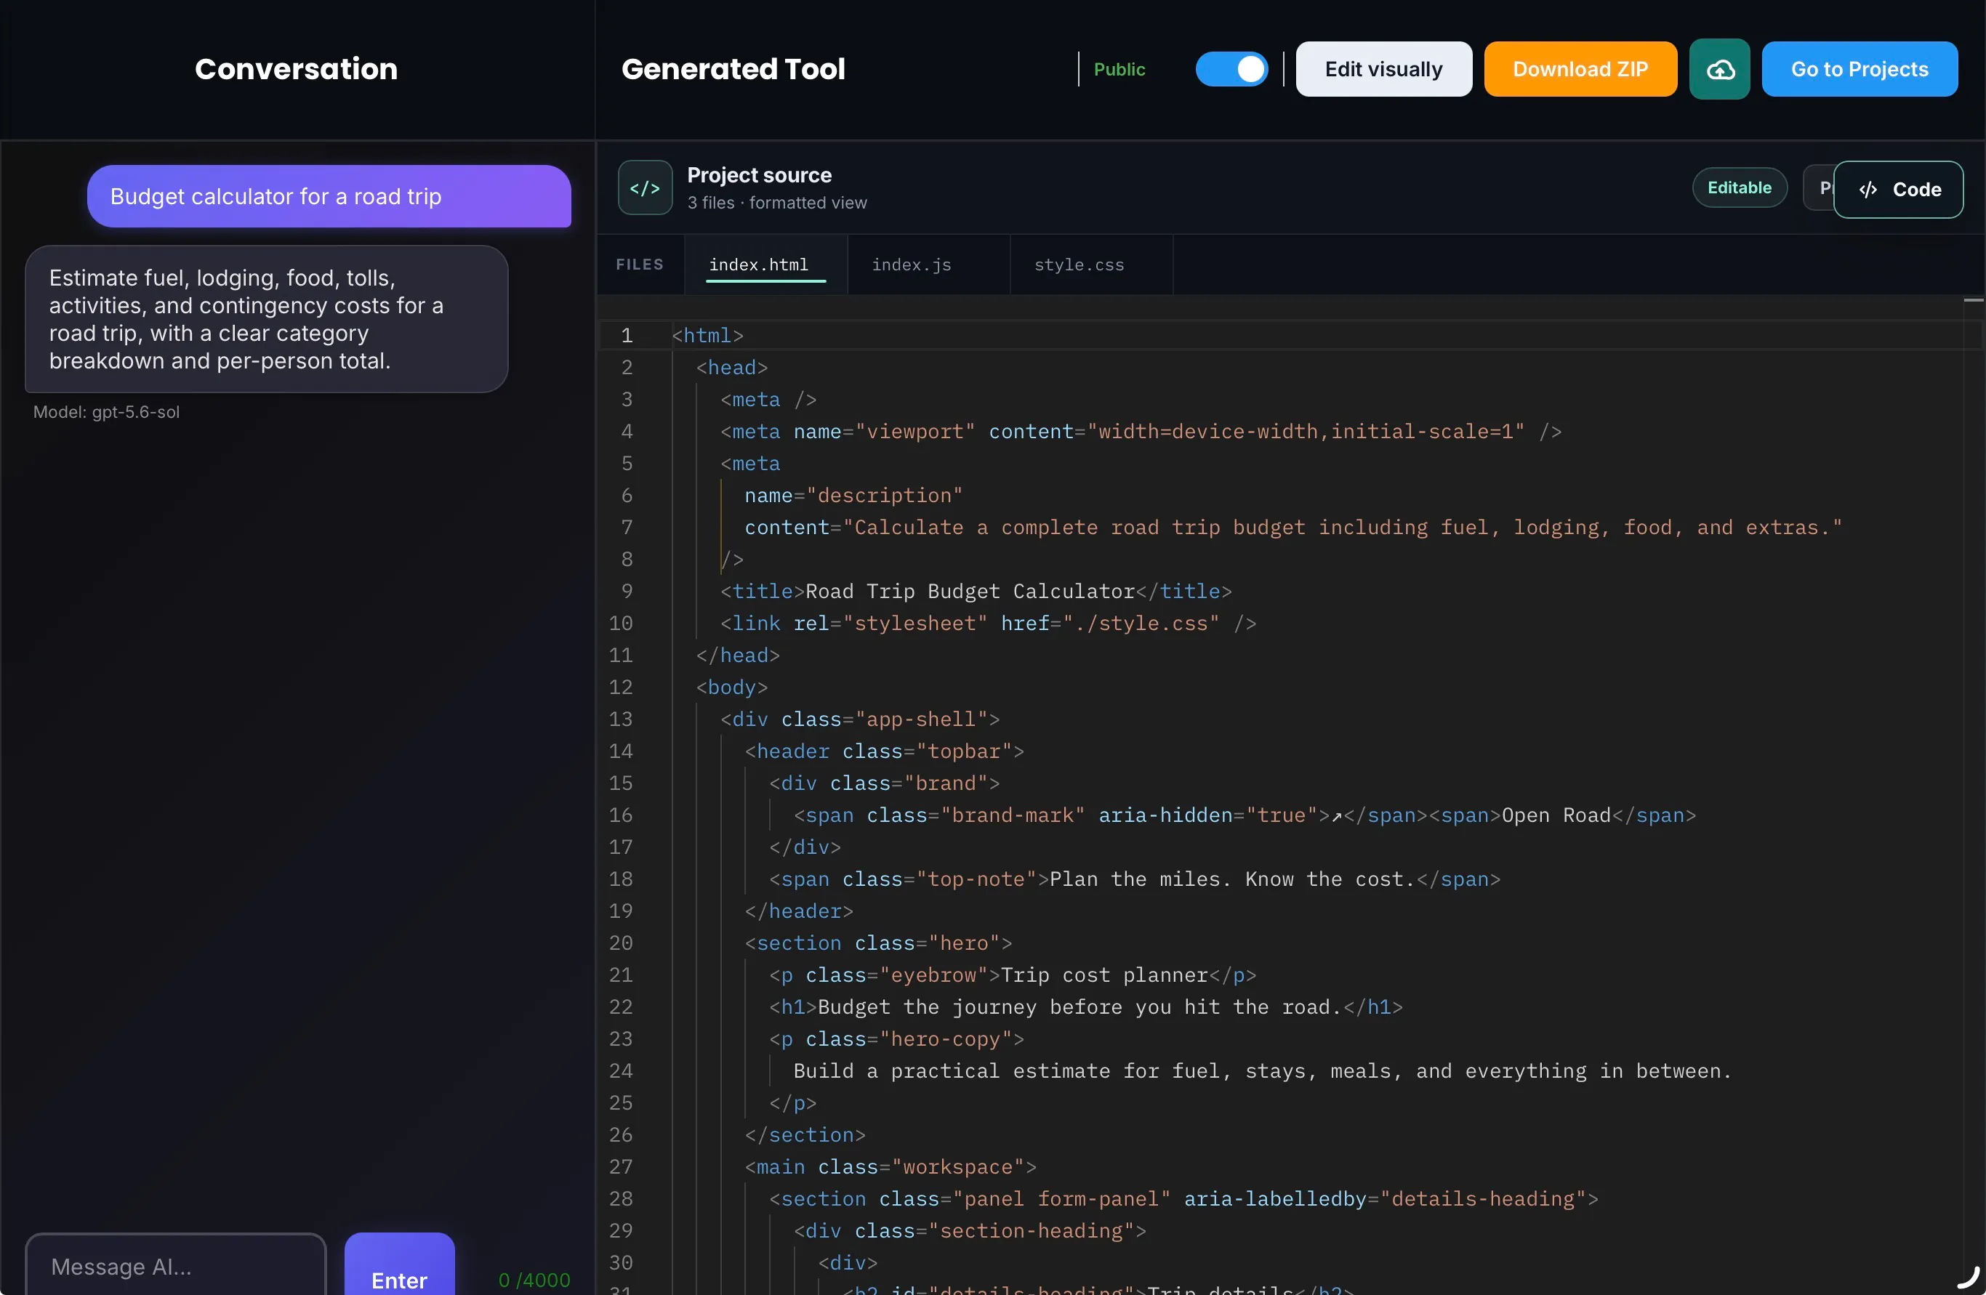Click the Download ZIP button

1580,69
